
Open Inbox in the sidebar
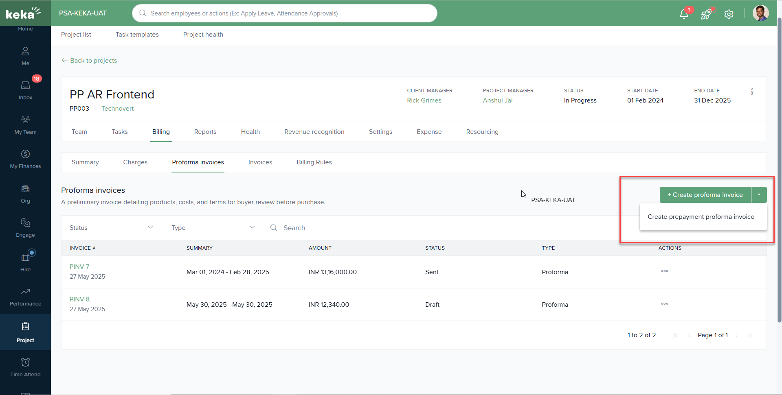25,89
